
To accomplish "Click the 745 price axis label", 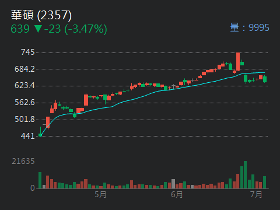I will pos(28,52).
